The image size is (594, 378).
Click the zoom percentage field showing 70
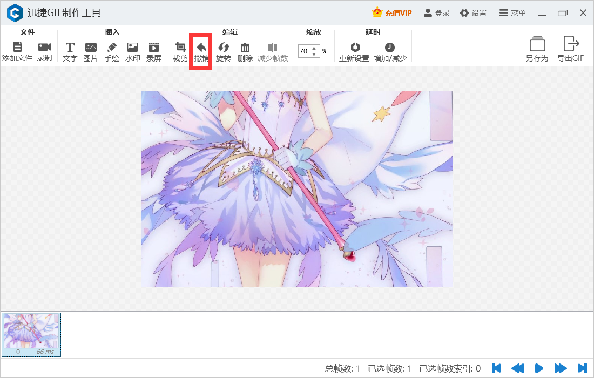pyautogui.click(x=304, y=51)
